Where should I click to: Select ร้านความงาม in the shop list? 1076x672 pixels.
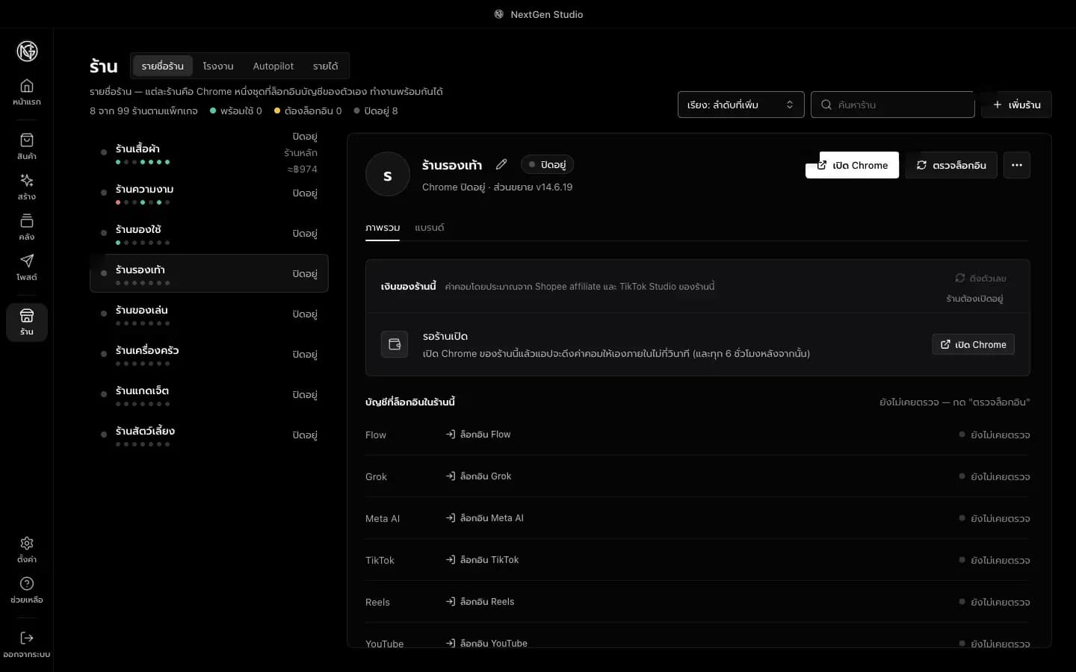point(209,193)
